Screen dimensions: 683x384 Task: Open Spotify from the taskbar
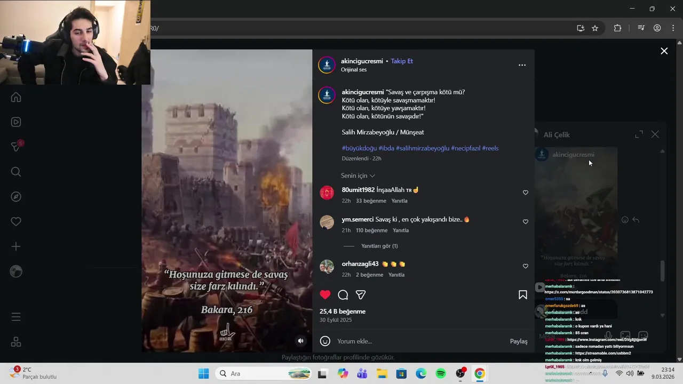pos(441,373)
